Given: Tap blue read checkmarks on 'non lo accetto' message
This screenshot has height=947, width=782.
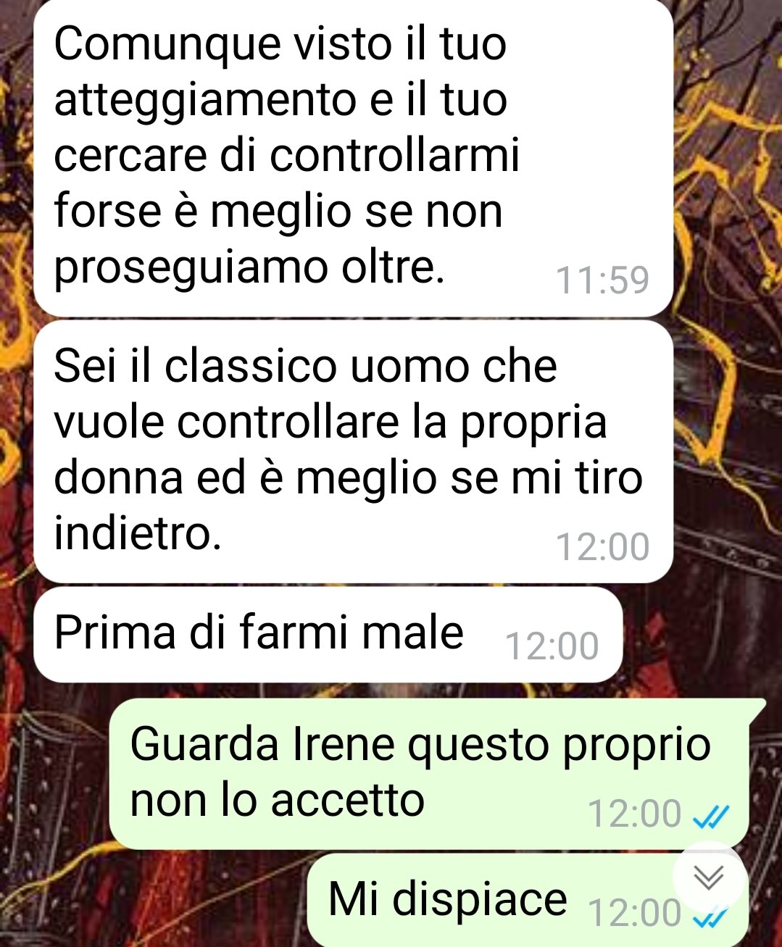Looking at the screenshot, I should pos(710,816).
